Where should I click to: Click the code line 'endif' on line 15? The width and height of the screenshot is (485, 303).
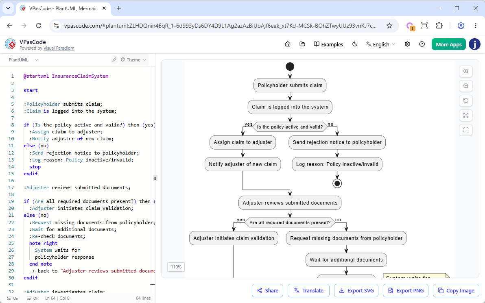[x=31, y=173]
